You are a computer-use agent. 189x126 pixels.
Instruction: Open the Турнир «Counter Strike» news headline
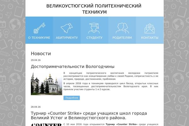tap(89, 116)
